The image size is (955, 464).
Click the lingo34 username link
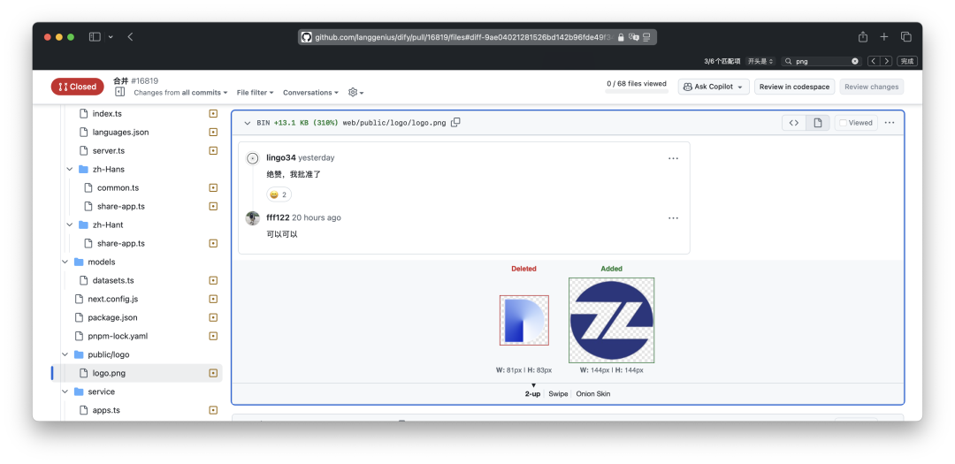tap(281, 157)
